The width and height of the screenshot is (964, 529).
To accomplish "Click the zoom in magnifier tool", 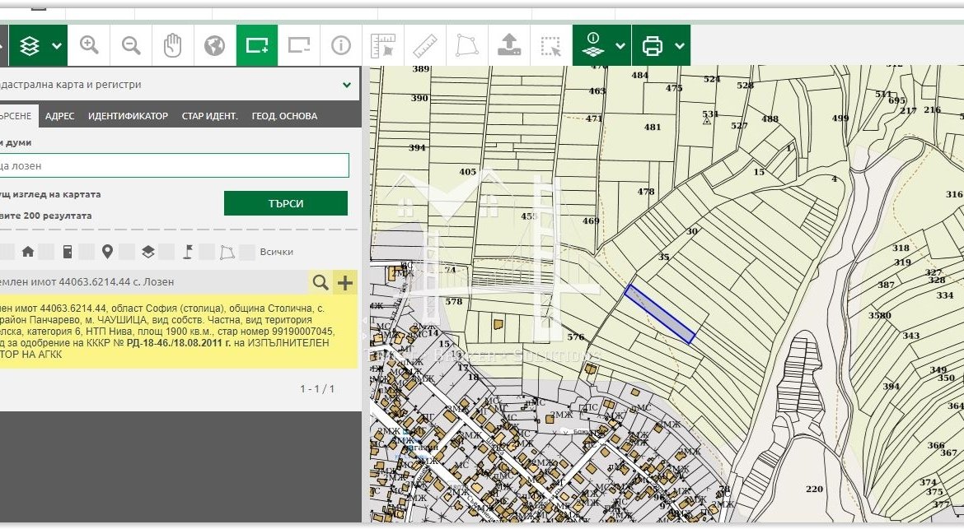I will (x=89, y=46).
